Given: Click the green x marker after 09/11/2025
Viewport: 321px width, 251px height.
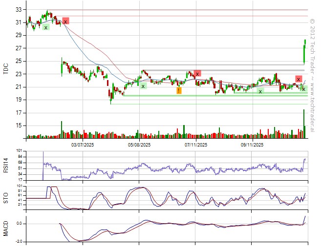Looking at the screenshot, I should click(x=260, y=91).
